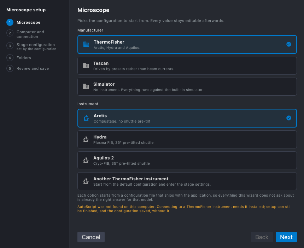Select ThermoFisher as manufacturer
This screenshot has width=304, height=248.
click(187, 45)
